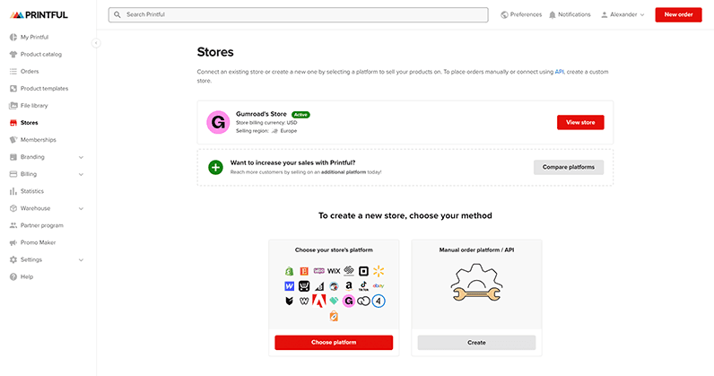714x376 pixels.
Task: Expand the Settings submenu
Action: (81, 259)
